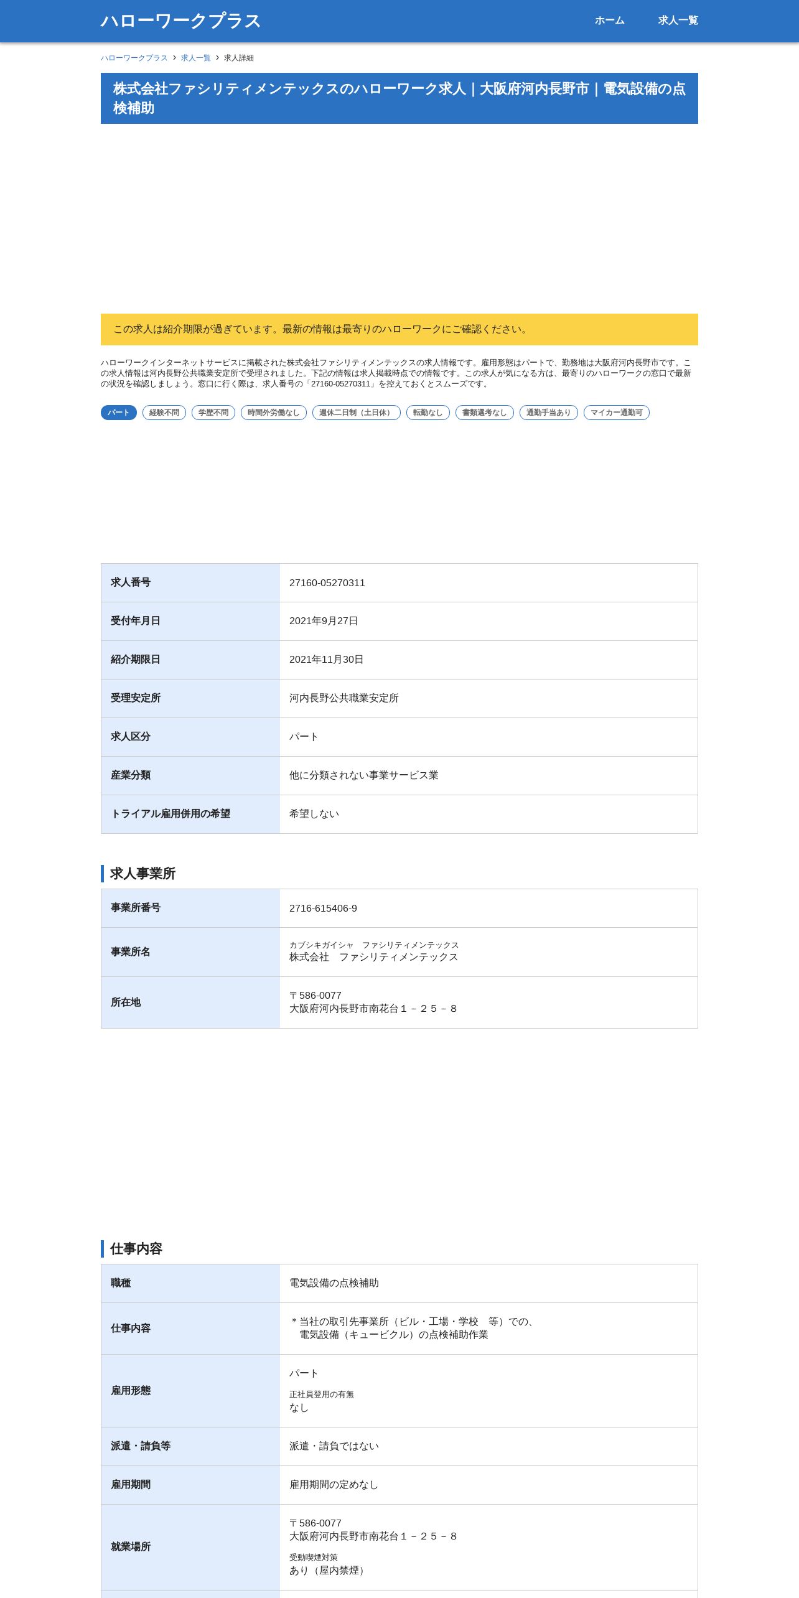Select the 学歴不問 tag
This screenshot has width=799, height=1598.
213,413
